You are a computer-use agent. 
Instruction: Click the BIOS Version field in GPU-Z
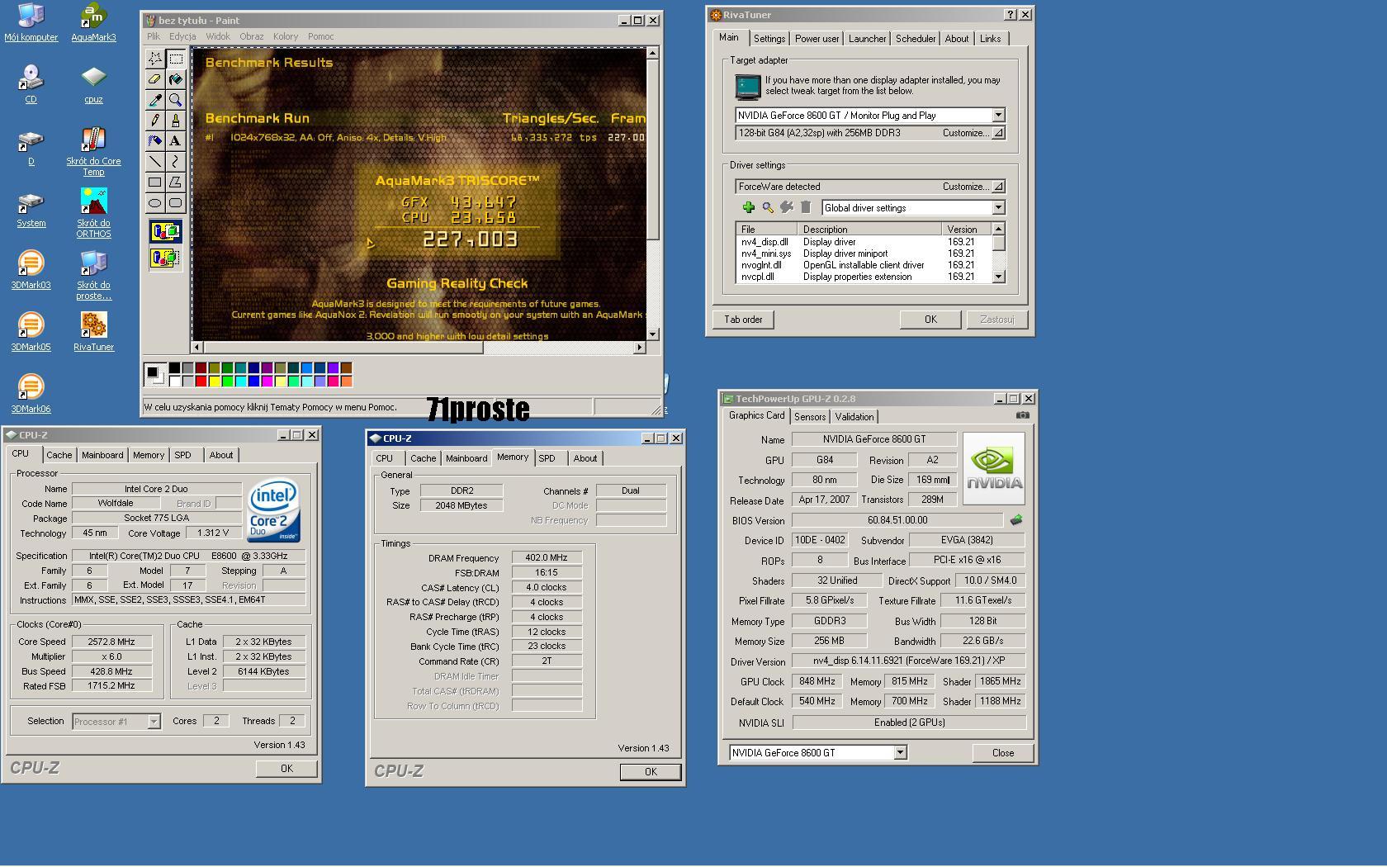tap(897, 520)
